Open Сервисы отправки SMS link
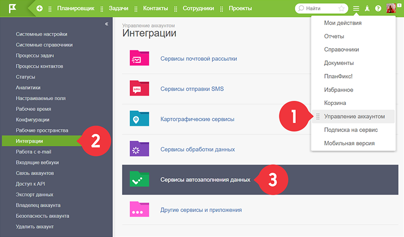404x237 pixels. [x=192, y=89]
